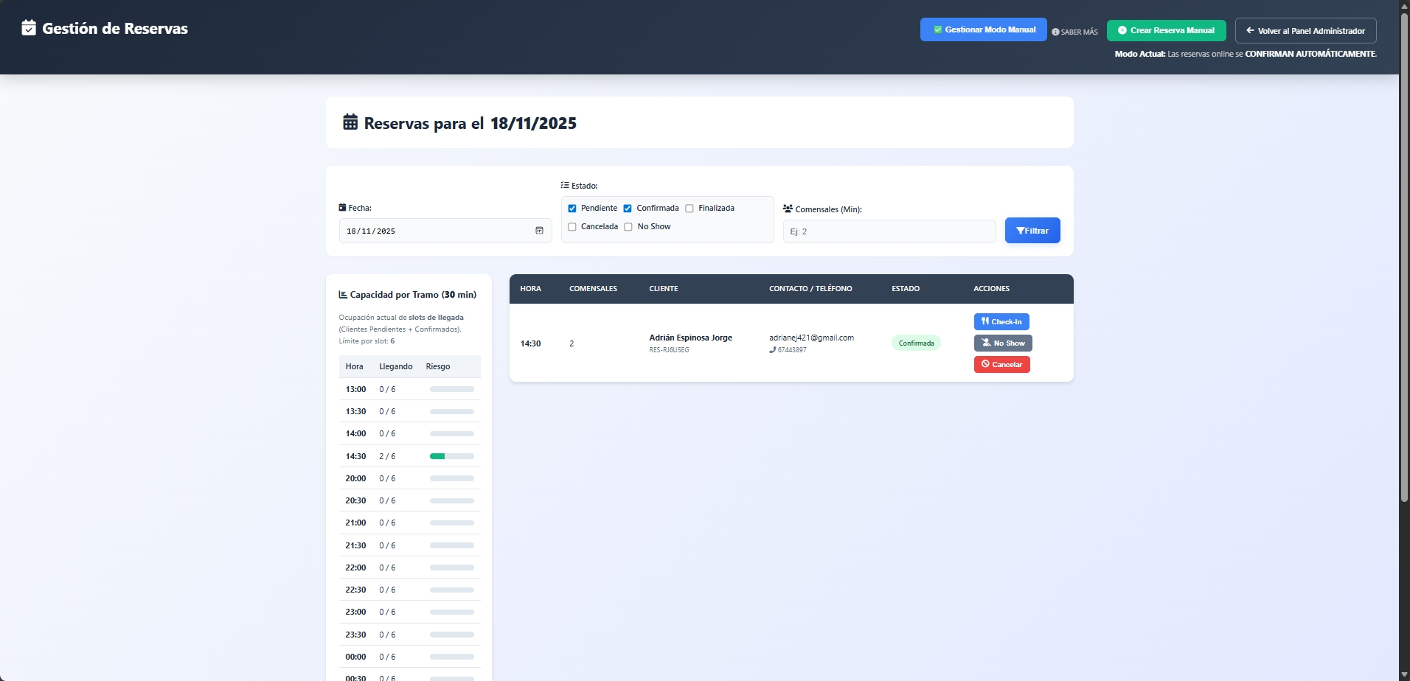
Task: Click the chart icon beside Capacidad por Tramo
Action: 343,294
